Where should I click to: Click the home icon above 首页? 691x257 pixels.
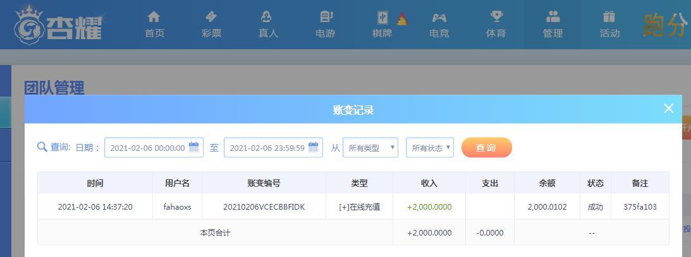(x=154, y=17)
